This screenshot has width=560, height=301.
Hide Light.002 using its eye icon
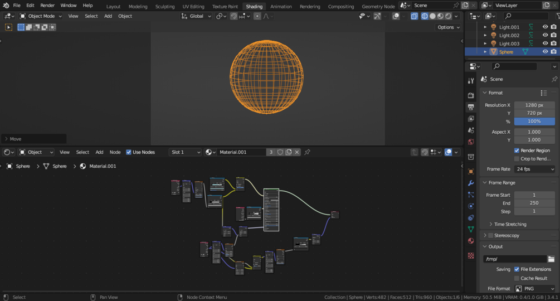(545, 35)
